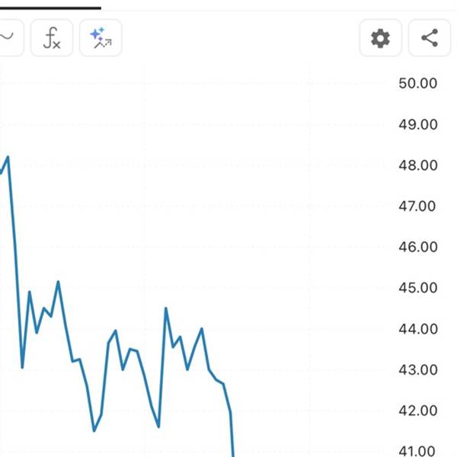Open chart settings with the gear icon
The image size is (457, 457).
(380, 38)
